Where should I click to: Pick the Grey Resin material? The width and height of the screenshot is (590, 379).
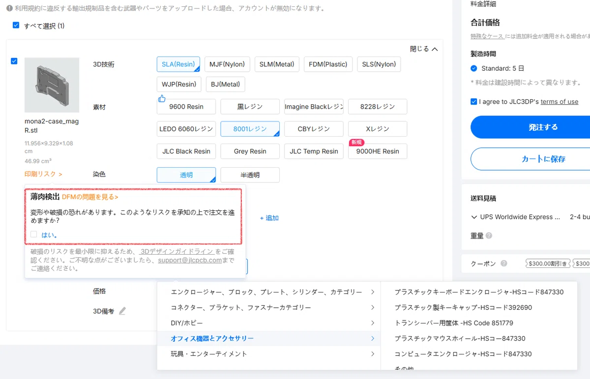tap(250, 151)
